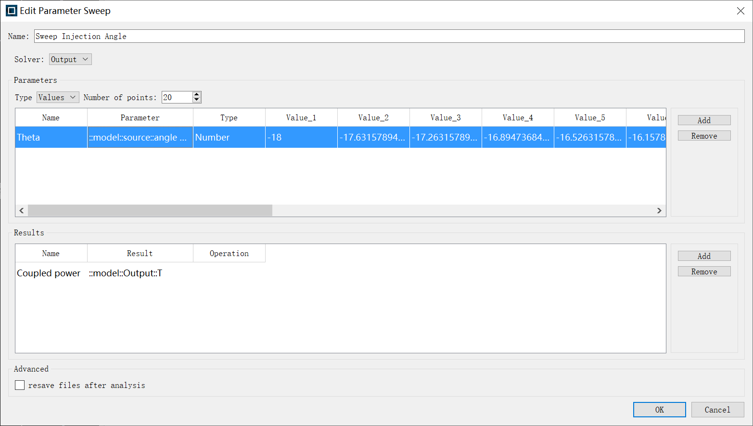Click the Value_2 column header
The width and height of the screenshot is (753, 426).
tap(373, 117)
